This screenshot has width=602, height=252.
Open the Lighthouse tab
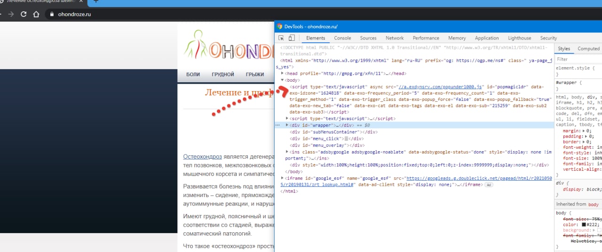[x=520, y=38]
